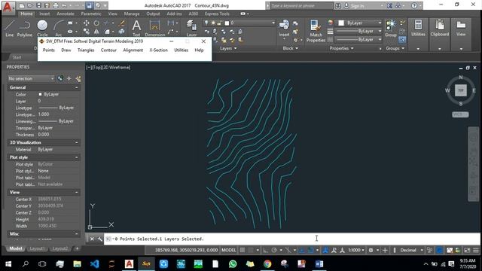Activate Match Properties tool
Viewport: 482px width, 271px height.
pos(316,31)
